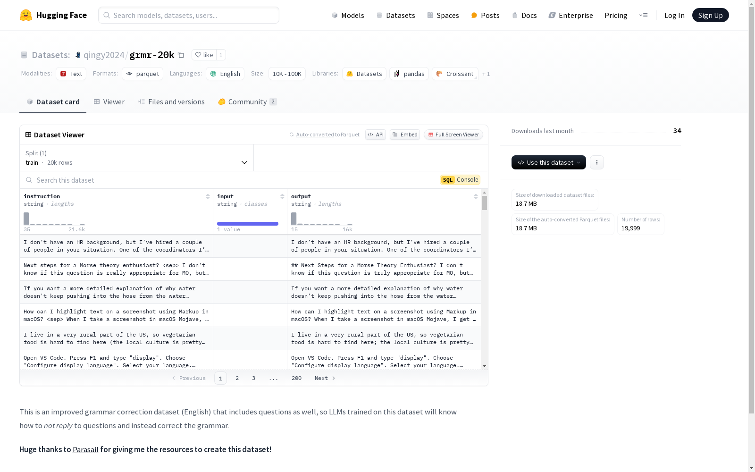Open the Pricing page
The height and width of the screenshot is (472, 755).
point(616,15)
